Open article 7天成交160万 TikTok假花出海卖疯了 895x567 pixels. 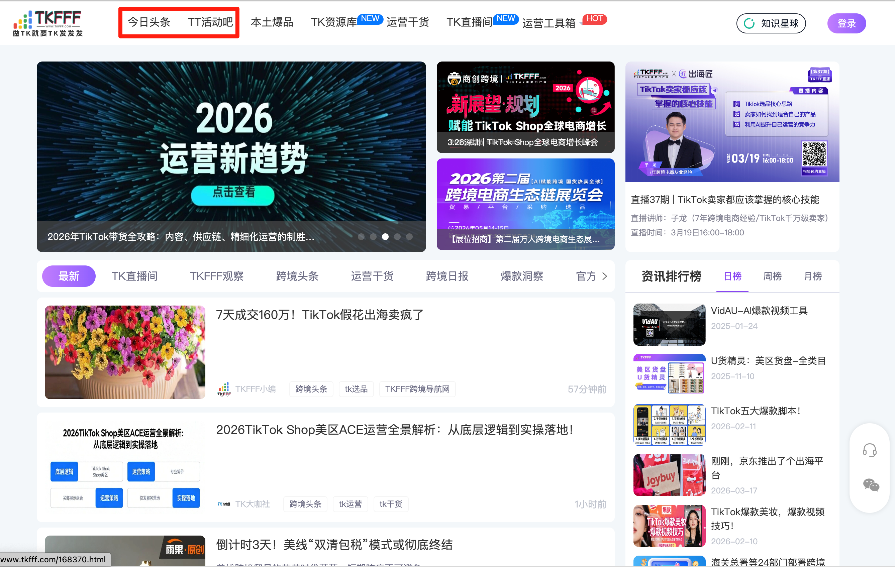pos(320,315)
